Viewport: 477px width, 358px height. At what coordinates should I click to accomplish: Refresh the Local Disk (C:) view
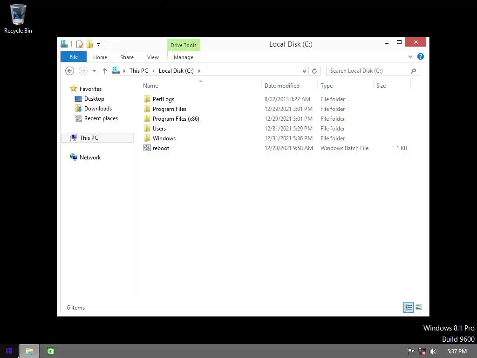point(314,71)
